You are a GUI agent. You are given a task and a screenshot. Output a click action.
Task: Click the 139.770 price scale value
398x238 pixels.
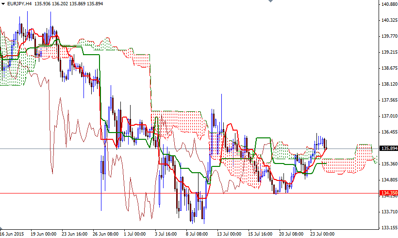click(389, 36)
